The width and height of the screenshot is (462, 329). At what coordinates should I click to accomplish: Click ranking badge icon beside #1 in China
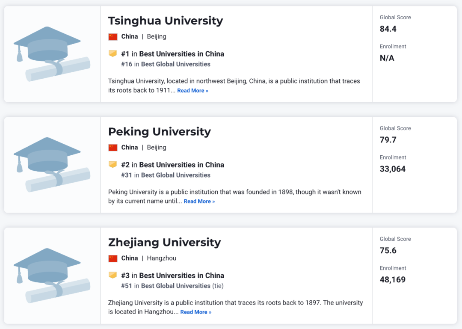[x=113, y=53]
